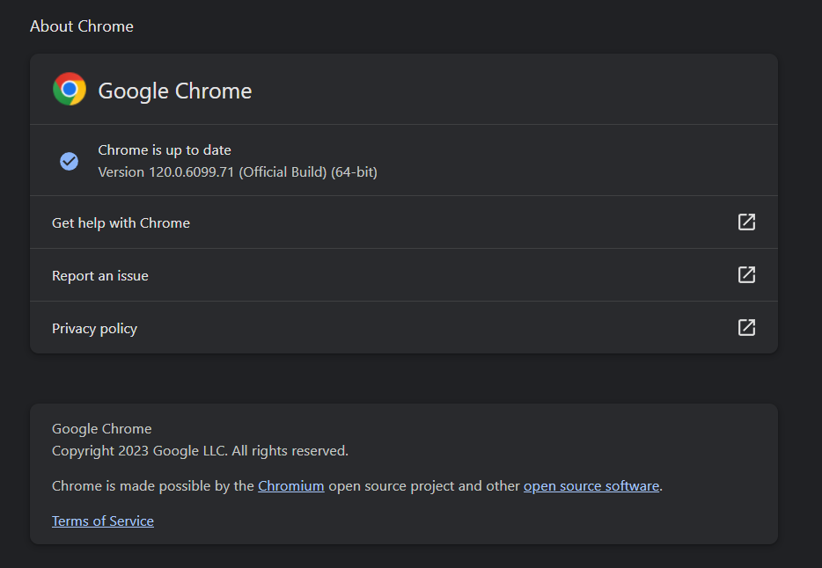Click the external link icon beside Get help
The height and width of the screenshot is (568, 822).
[x=746, y=222]
